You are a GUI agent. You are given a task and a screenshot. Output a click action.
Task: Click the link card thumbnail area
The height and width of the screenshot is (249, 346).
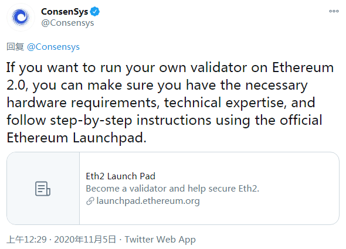tap(43, 188)
